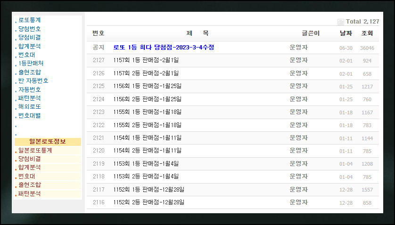395x225 pixels.
Task: Open the 로또통계 sidebar link
Action: pos(30,20)
